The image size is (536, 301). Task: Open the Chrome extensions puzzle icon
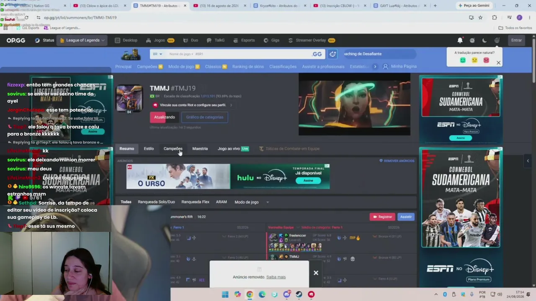coord(494,18)
